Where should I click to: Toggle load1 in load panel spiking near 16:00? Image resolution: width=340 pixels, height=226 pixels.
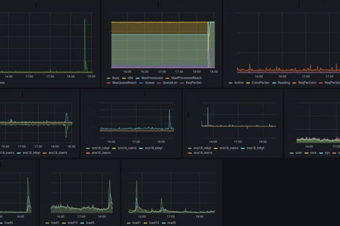[x=137, y=223]
